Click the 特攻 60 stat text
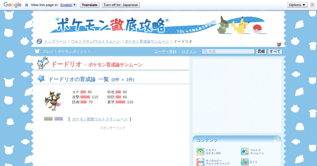The height and width of the screenshot is (166, 317). pyautogui.click(x=117, y=92)
